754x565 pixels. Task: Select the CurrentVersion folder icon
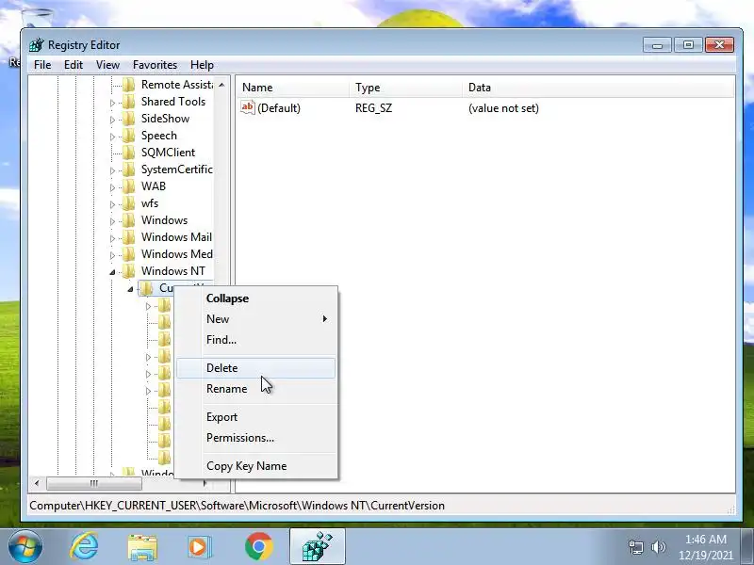(x=147, y=288)
